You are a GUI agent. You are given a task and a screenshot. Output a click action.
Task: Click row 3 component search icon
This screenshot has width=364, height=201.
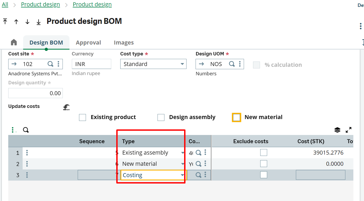coord(198,175)
